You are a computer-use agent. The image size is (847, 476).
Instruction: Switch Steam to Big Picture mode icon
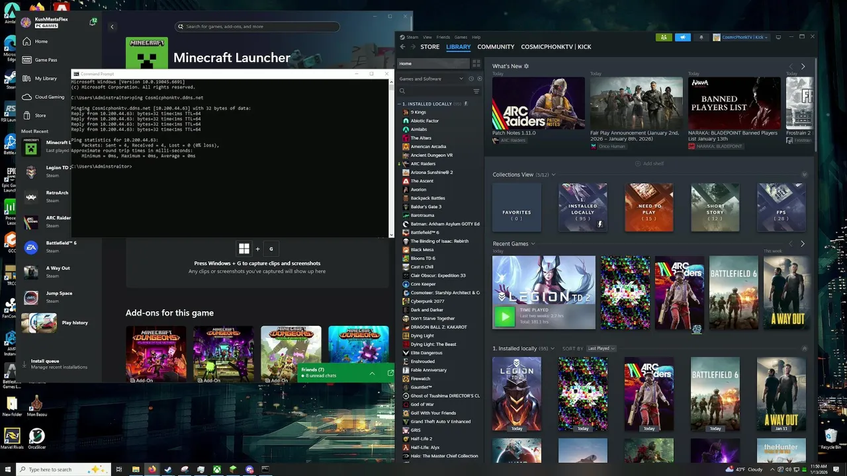778,37
